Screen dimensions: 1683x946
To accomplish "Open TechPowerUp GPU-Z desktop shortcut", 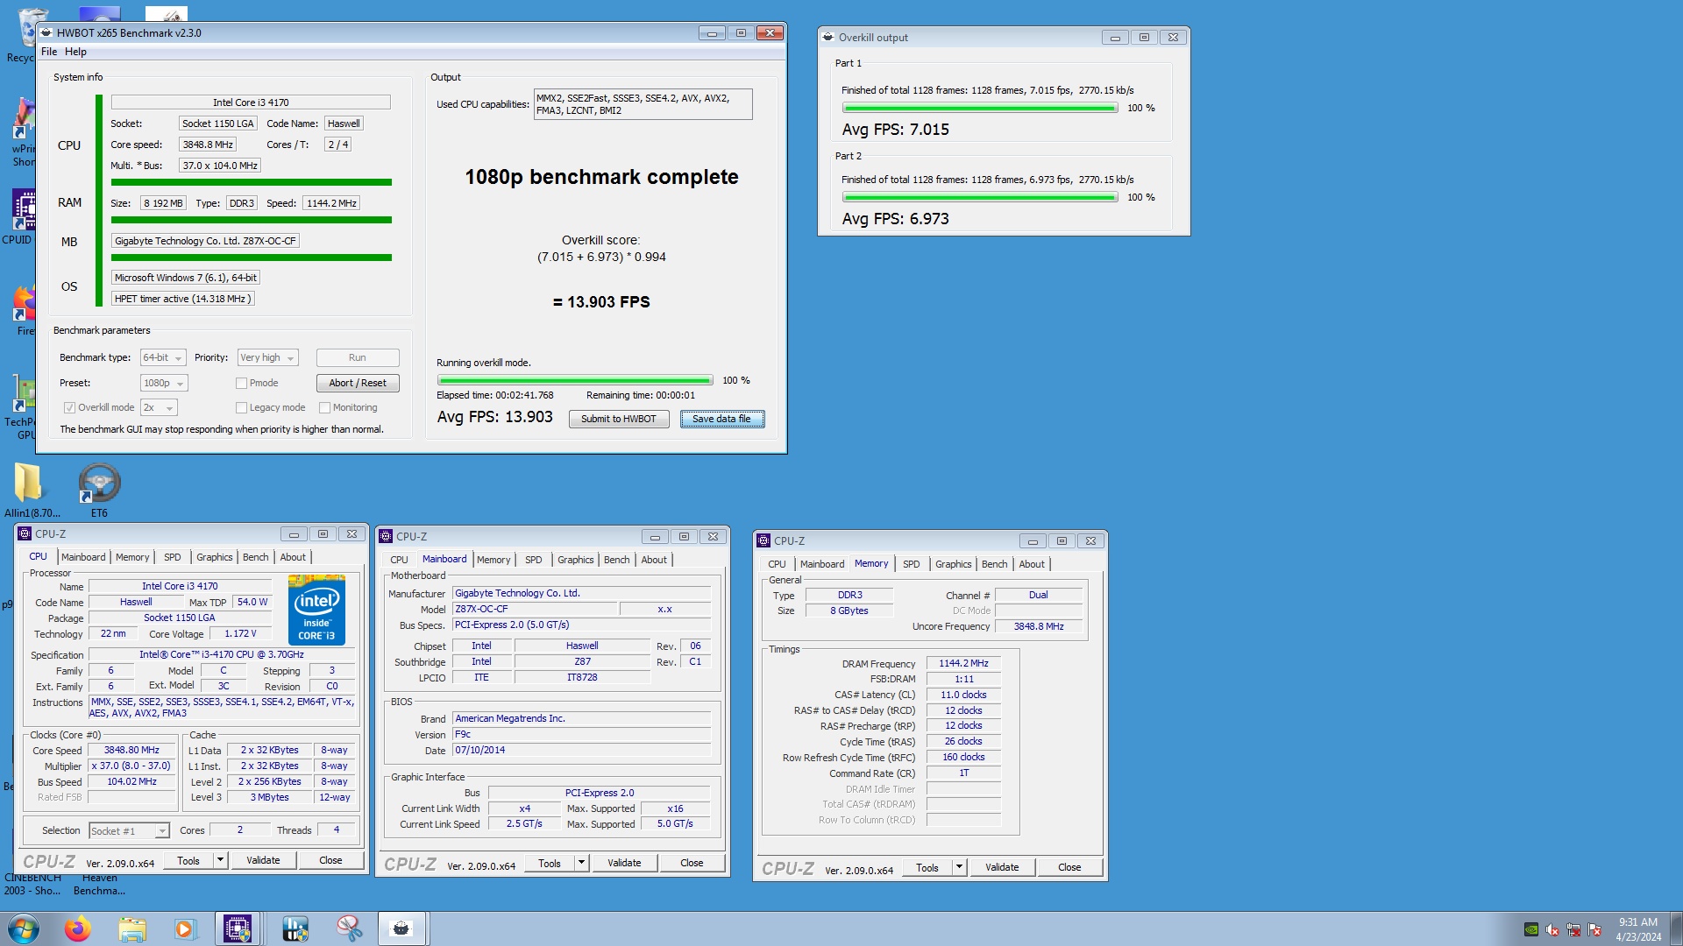I will (x=21, y=407).
